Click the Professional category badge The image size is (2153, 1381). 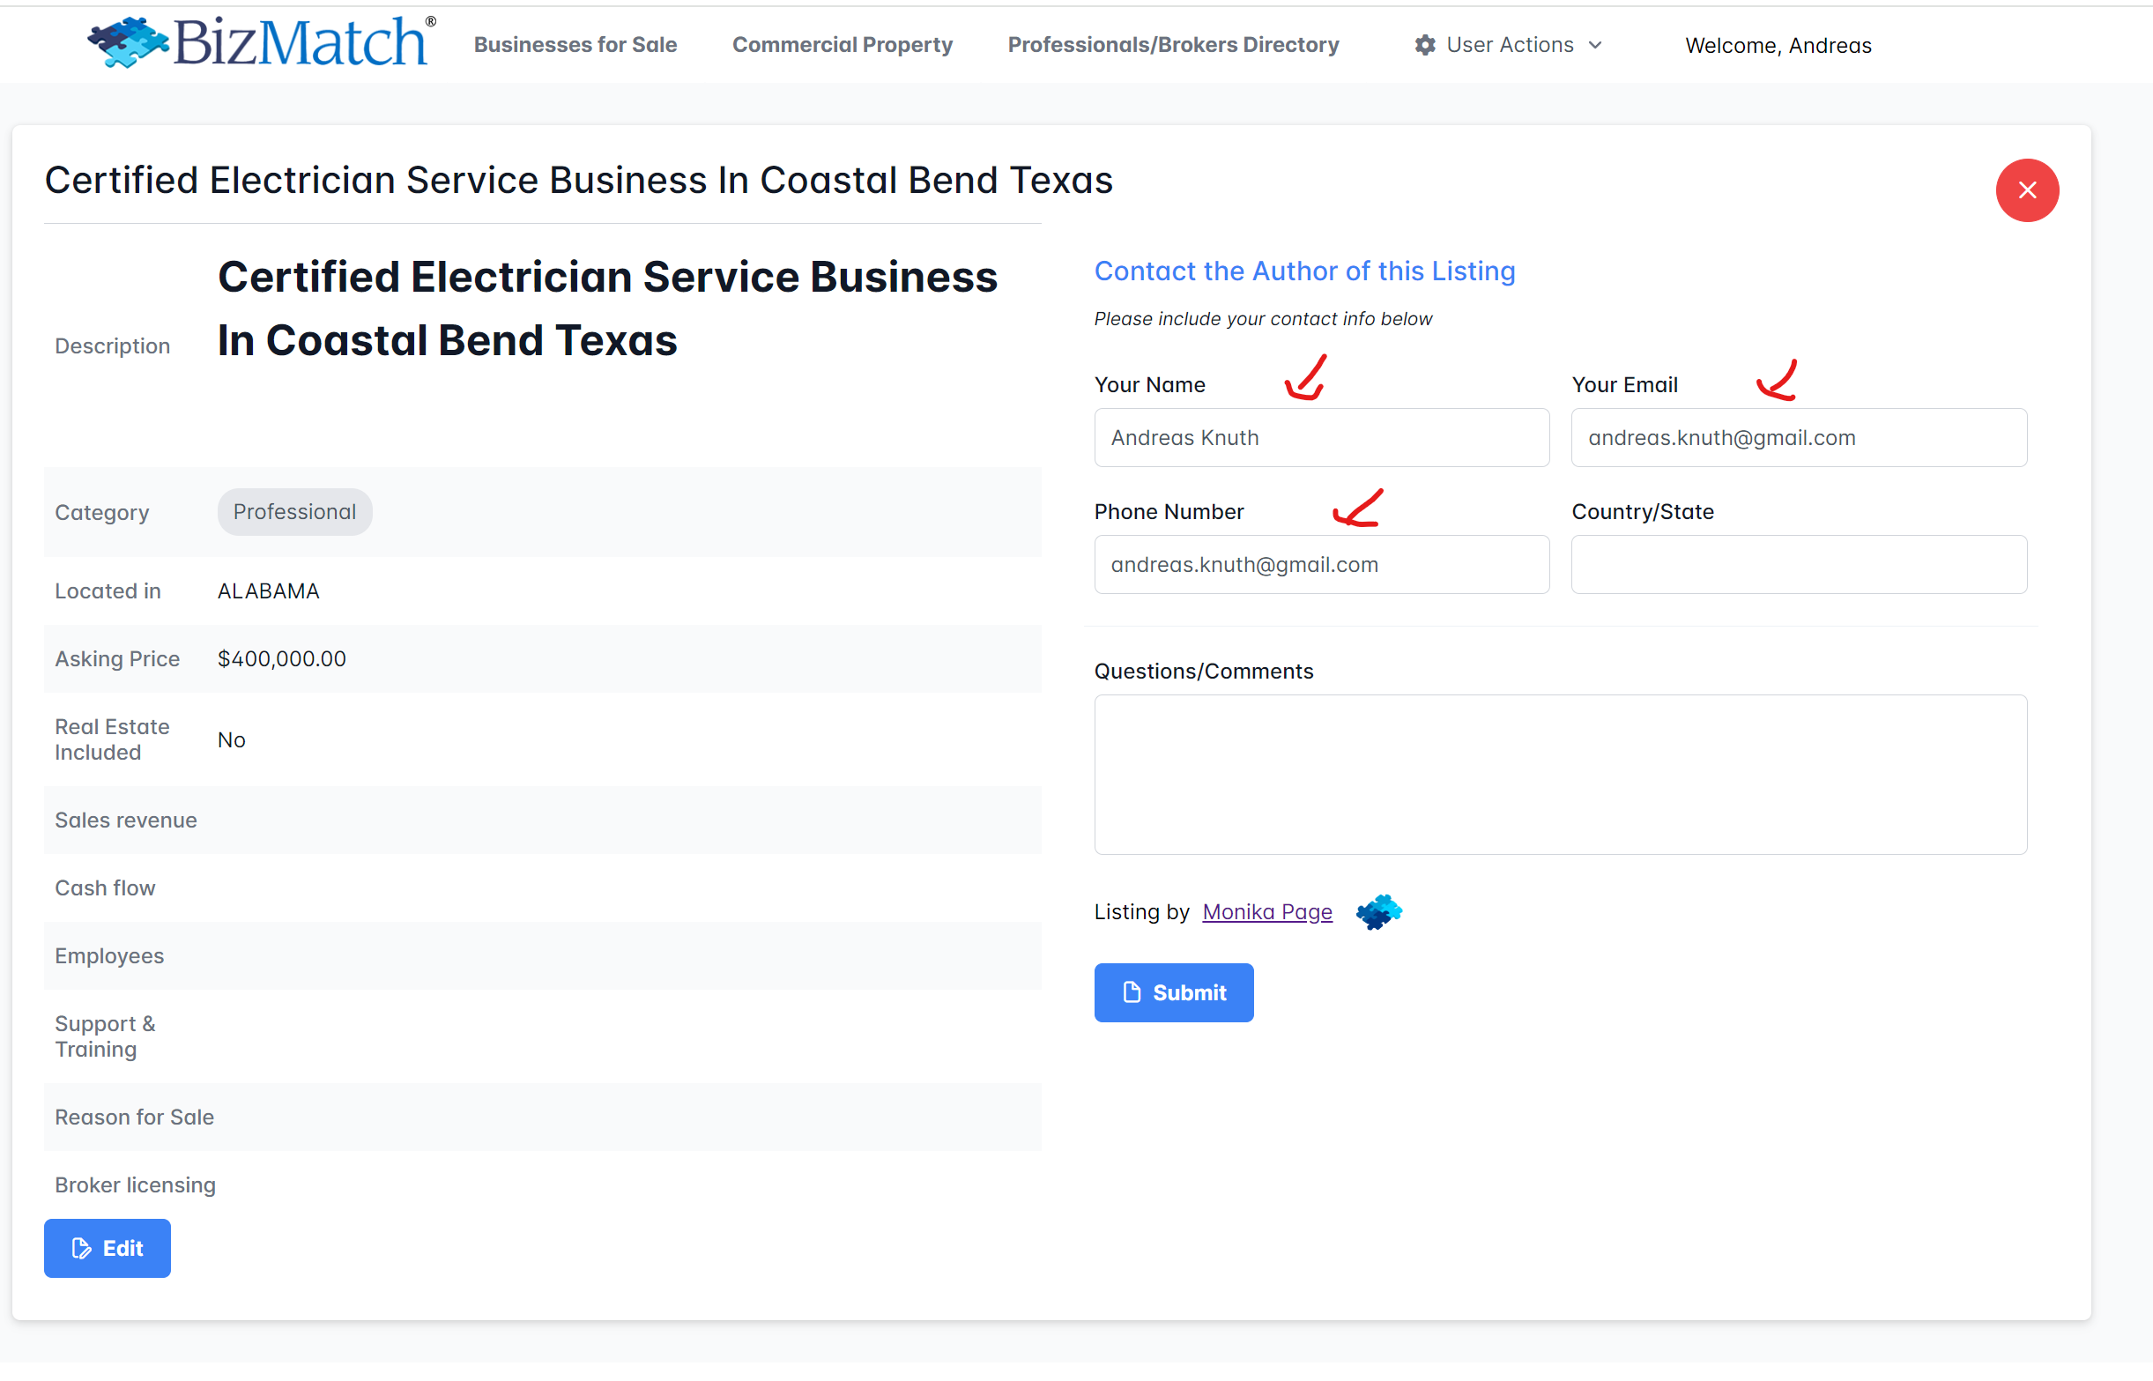pos(294,512)
